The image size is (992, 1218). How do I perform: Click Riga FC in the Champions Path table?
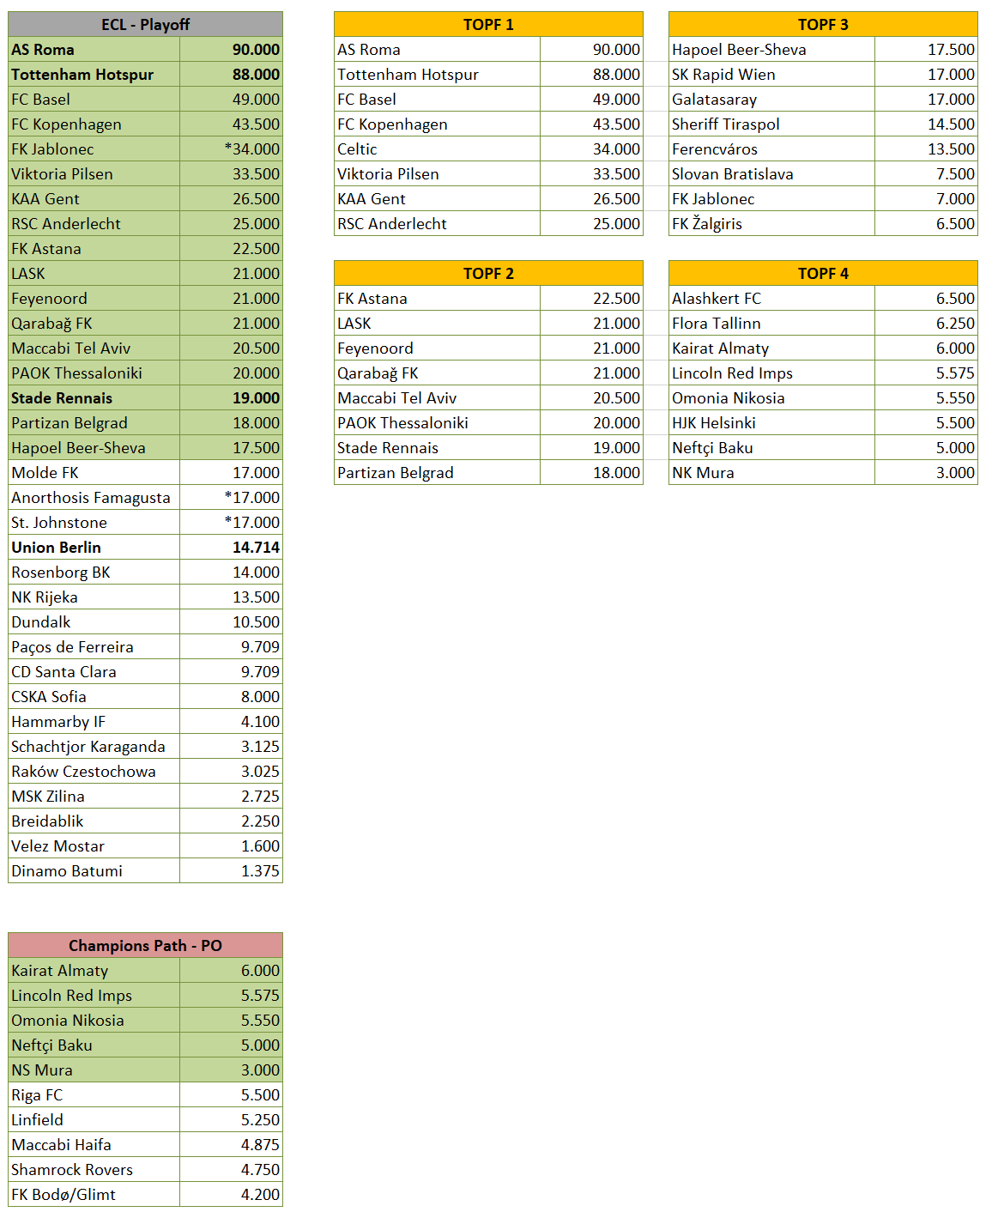94,1094
